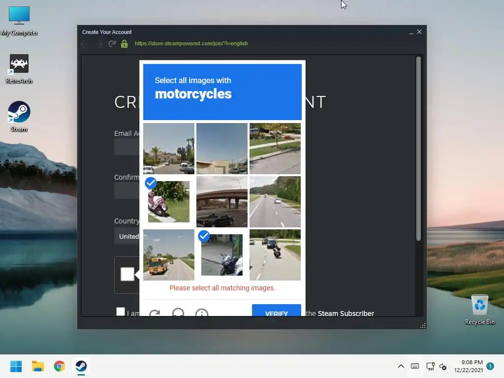Select the grassy roadside image tile
Viewport: 504px width, 378px height.
(275, 149)
